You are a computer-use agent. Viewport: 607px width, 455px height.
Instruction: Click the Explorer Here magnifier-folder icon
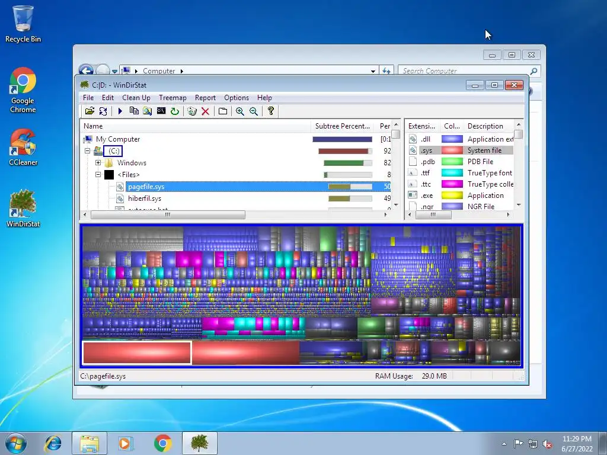(147, 111)
